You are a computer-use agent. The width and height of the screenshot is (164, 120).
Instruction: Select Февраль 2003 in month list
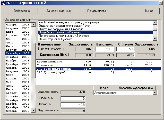[x=19, y=28]
